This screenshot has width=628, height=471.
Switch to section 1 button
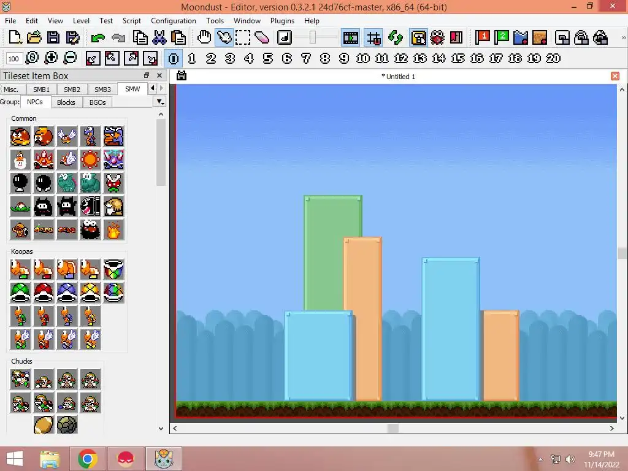(192, 58)
